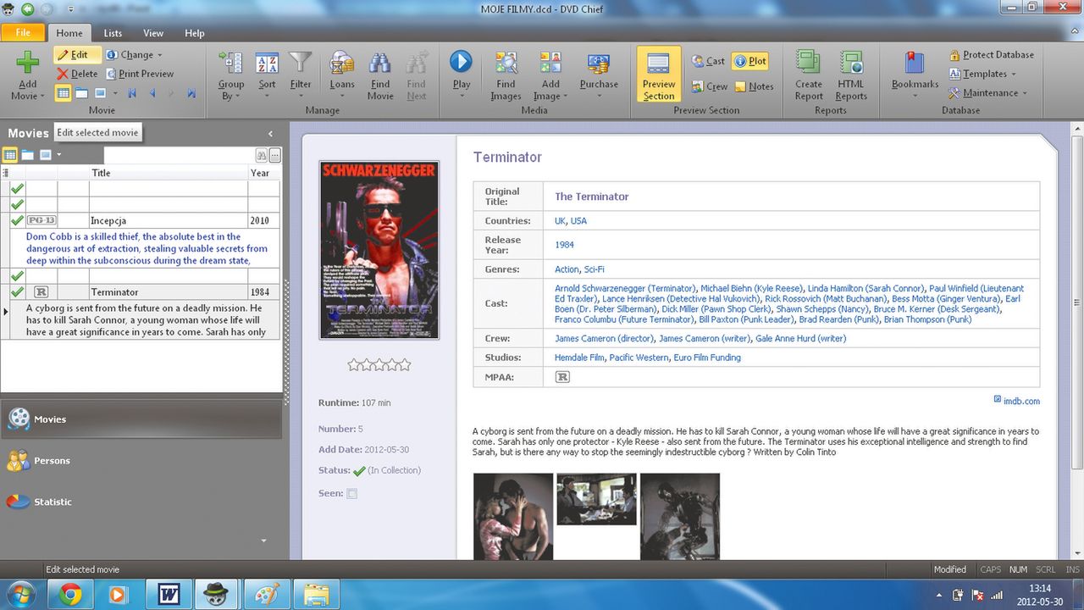Jump to the first movie record arrow
The image size is (1084, 610).
click(132, 93)
